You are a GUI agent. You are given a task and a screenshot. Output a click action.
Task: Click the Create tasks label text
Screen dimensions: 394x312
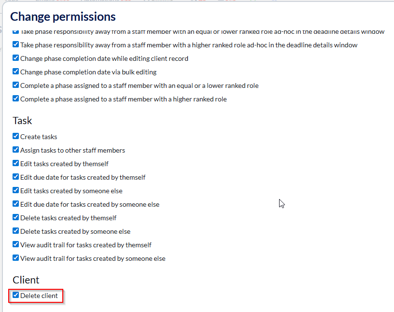pos(39,137)
